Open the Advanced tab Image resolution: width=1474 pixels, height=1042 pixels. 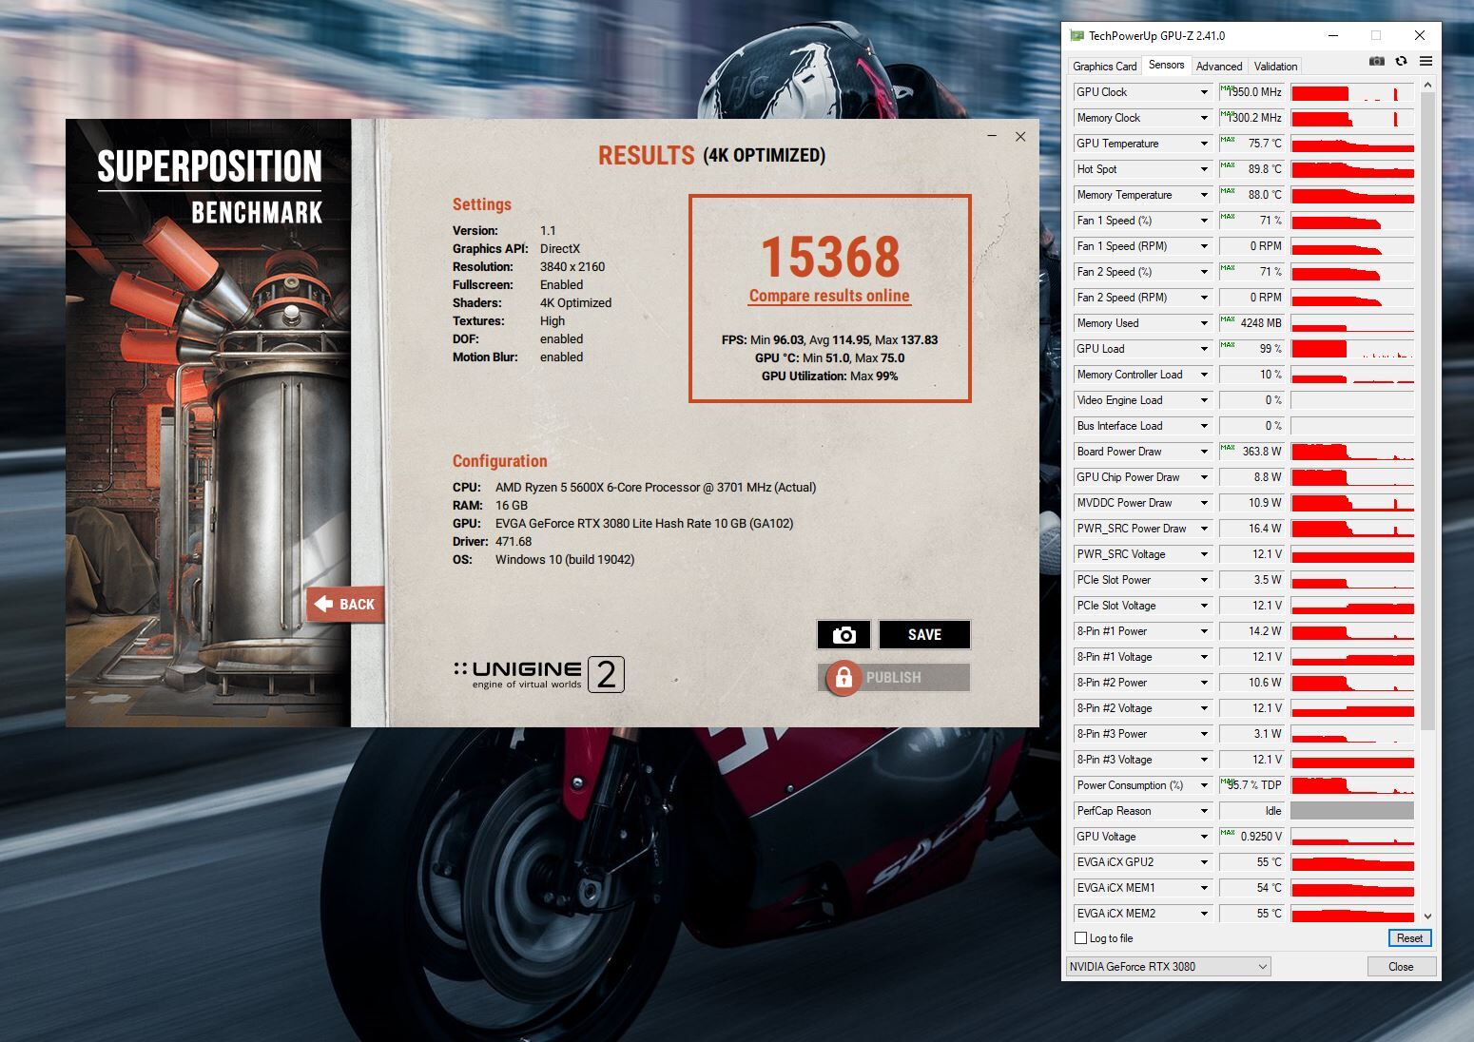[x=1219, y=67]
